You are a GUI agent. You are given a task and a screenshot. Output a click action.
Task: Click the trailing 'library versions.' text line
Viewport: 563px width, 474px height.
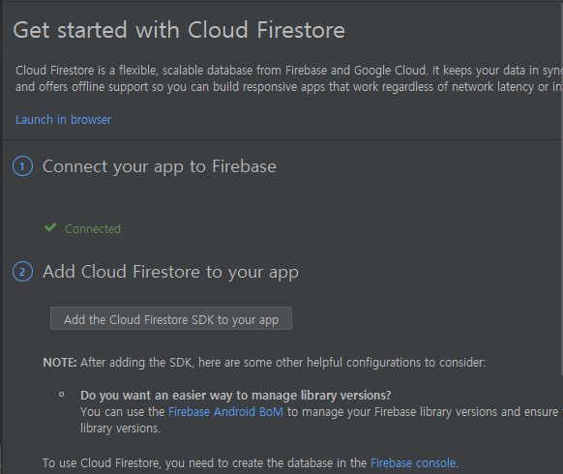coord(120,429)
